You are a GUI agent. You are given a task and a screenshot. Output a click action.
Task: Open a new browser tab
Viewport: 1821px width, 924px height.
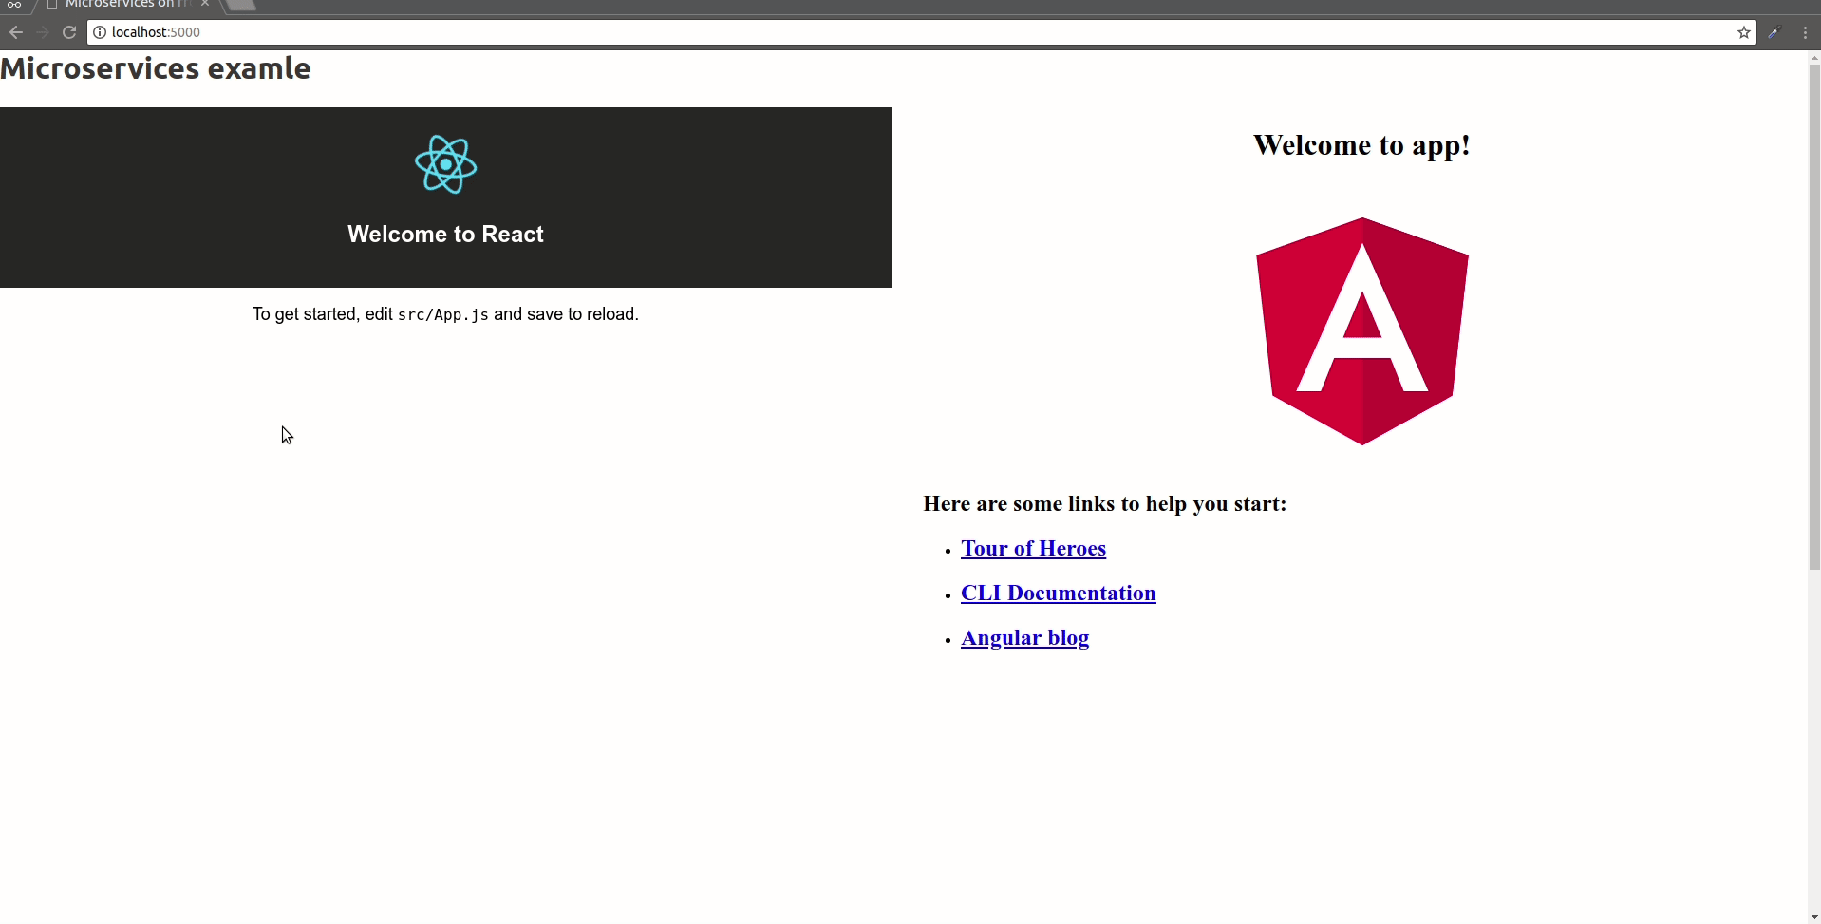242,5
